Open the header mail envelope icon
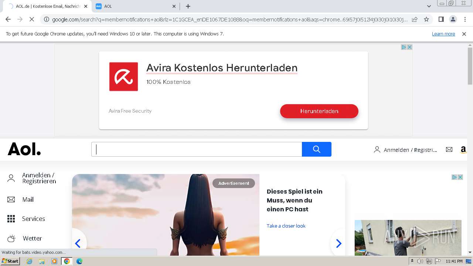The image size is (473, 266). pyautogui.click(x=449, y=150)
